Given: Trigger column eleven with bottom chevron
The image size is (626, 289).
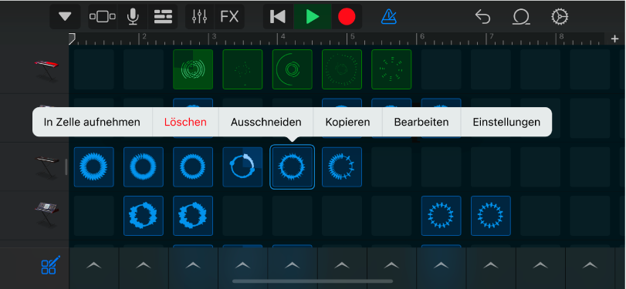Looking at the screenshot, I should pos(590,265).
